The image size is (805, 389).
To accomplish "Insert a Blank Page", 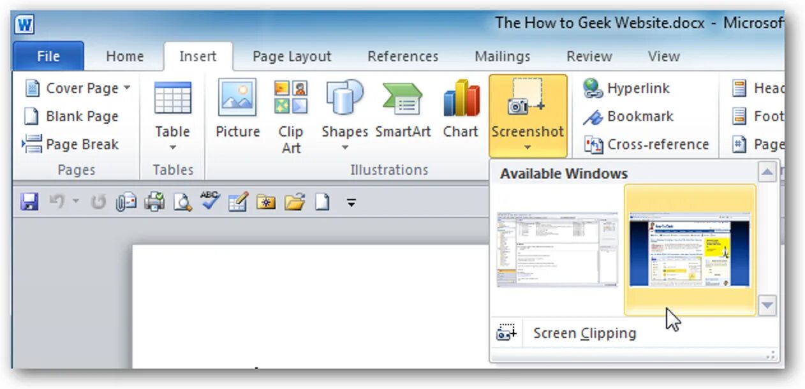I will click(71, 116).
